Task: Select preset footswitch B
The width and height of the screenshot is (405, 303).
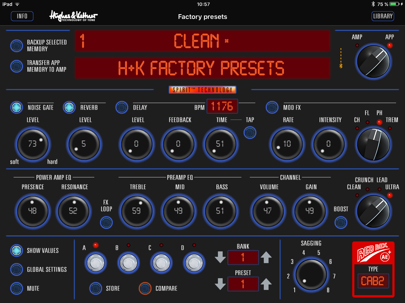Action: pos(129,263)
